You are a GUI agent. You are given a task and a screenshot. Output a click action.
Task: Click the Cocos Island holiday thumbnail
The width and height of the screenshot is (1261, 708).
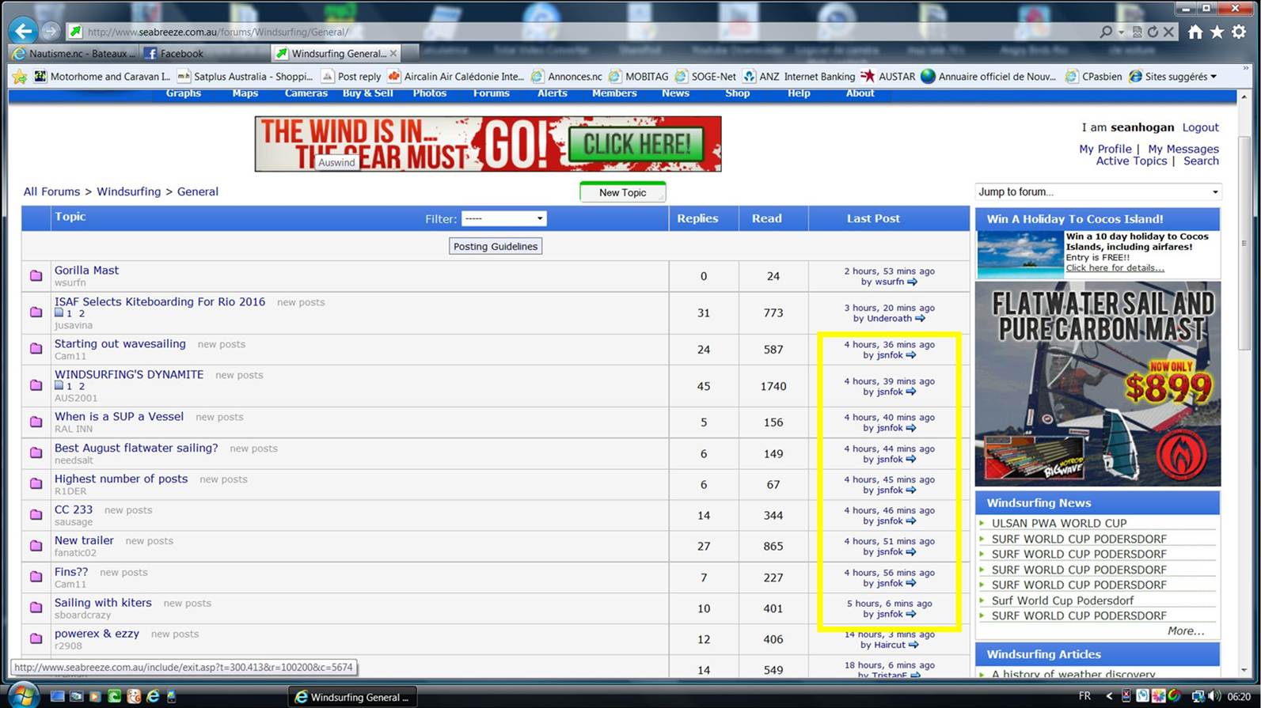coord(1020,254)
